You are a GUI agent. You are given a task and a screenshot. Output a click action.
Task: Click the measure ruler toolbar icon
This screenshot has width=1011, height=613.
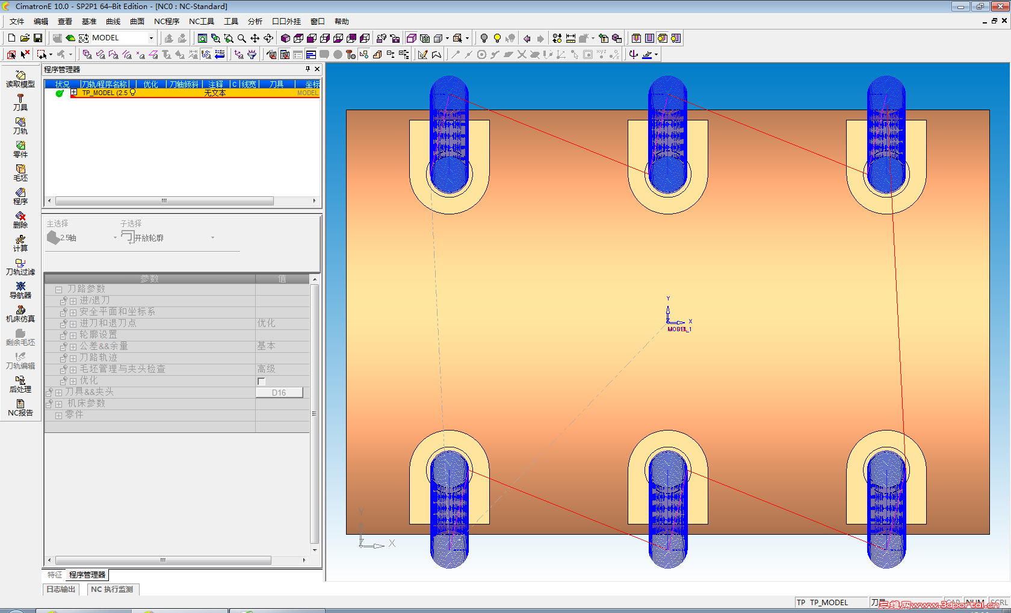pos(570,38)
